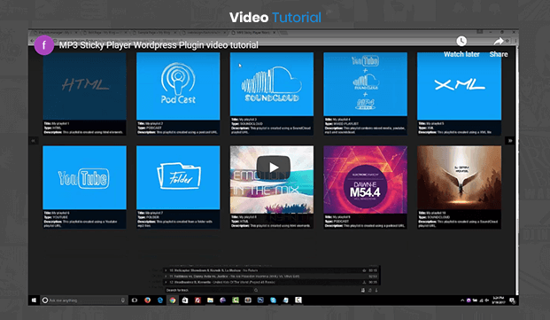This screenshot has height=320, width=550.
Task: Open the Action Center notifications icon
Action: (512, 300)
